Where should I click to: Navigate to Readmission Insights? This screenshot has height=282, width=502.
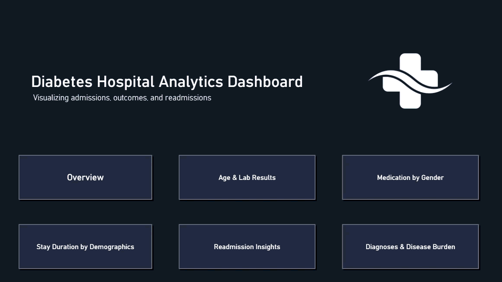pos(247,247)
